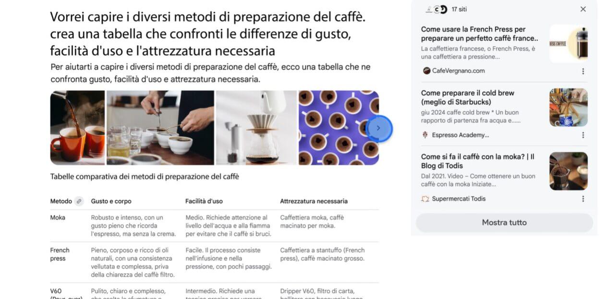Select the pour-over dripper image
This screenshot has width=616, height=299.
tap(256, 128)
